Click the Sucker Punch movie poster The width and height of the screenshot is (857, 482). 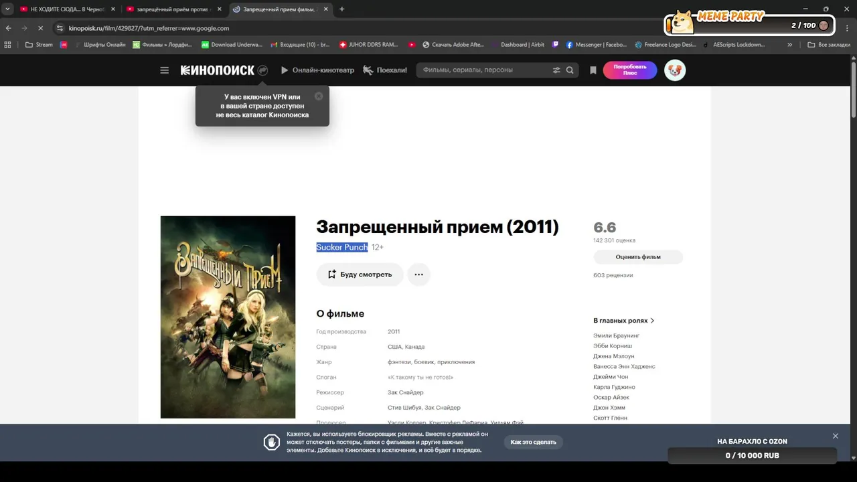point(228,317)
